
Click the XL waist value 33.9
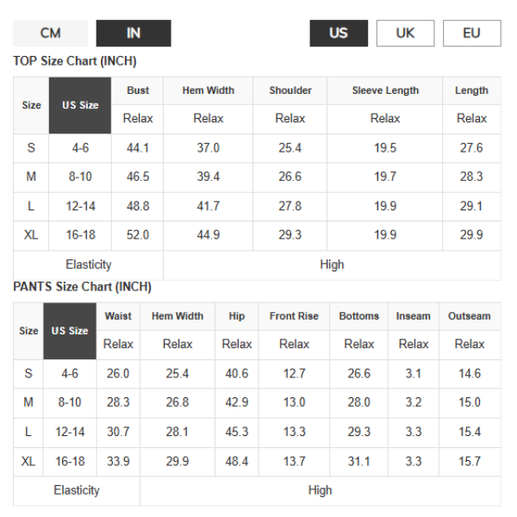tap(118, 462)
